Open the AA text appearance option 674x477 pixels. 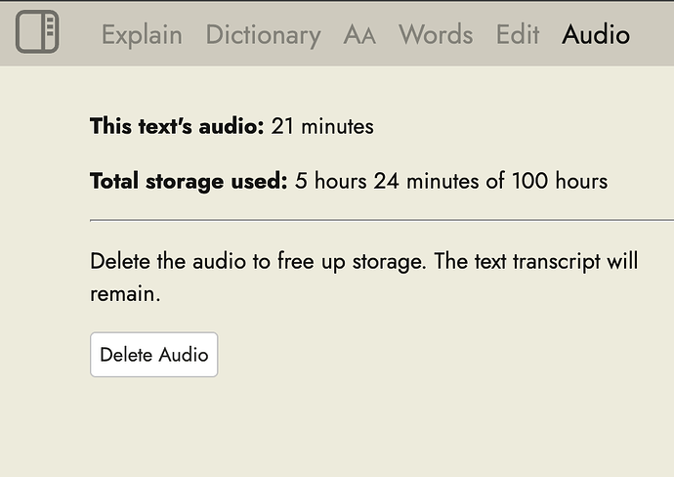(x=359, y=35)
